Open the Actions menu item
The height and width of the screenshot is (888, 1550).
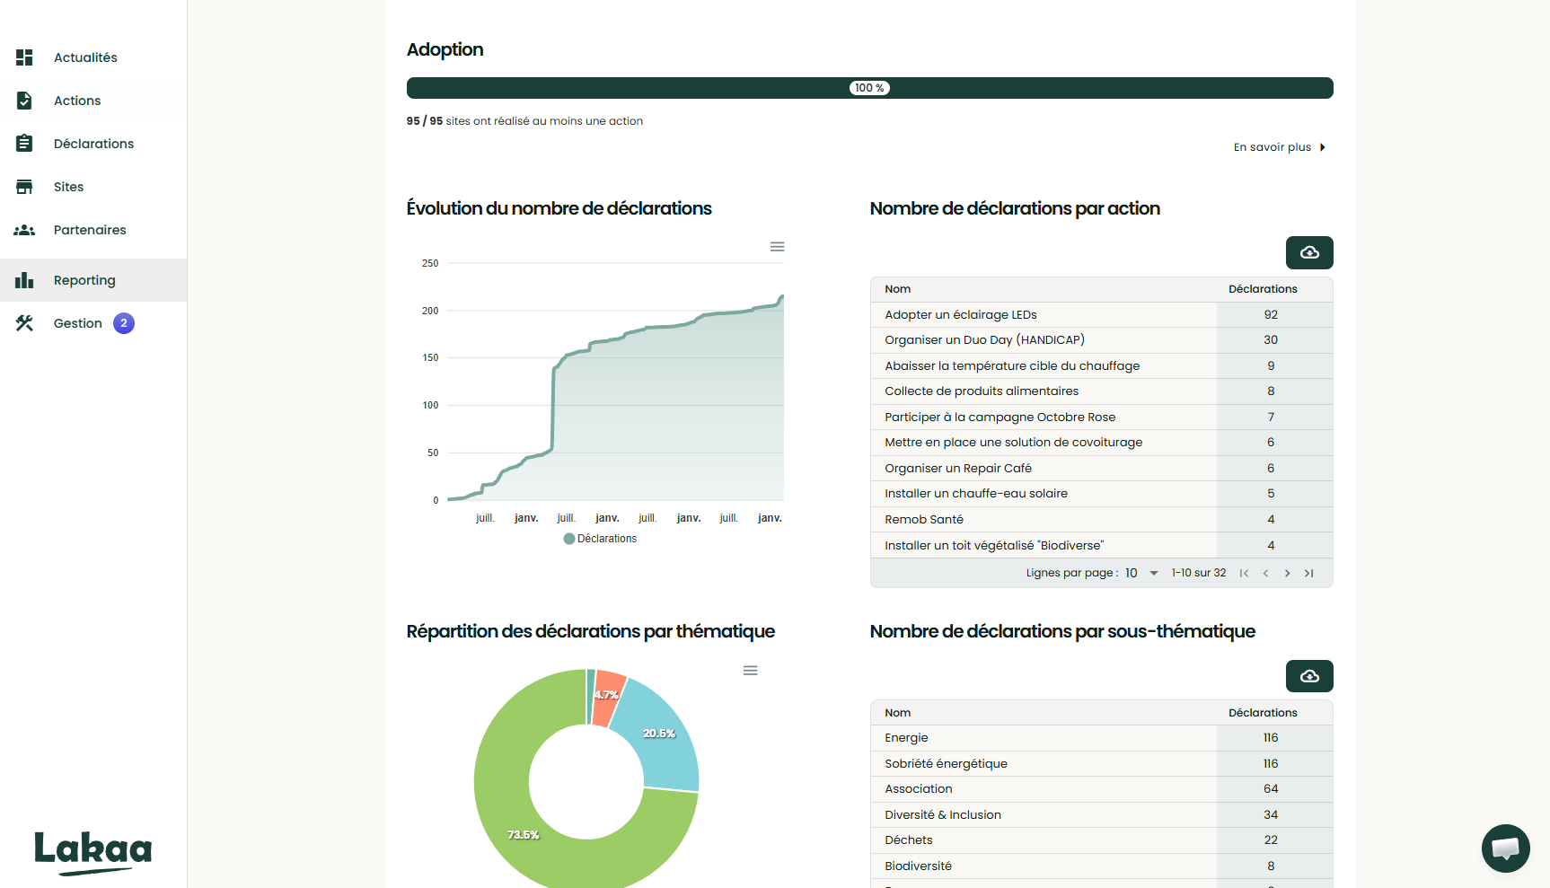click(93, 101)
